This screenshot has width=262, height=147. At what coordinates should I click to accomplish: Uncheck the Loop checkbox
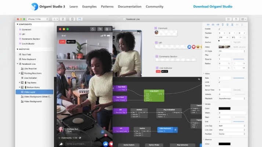[x=219, y=82]
